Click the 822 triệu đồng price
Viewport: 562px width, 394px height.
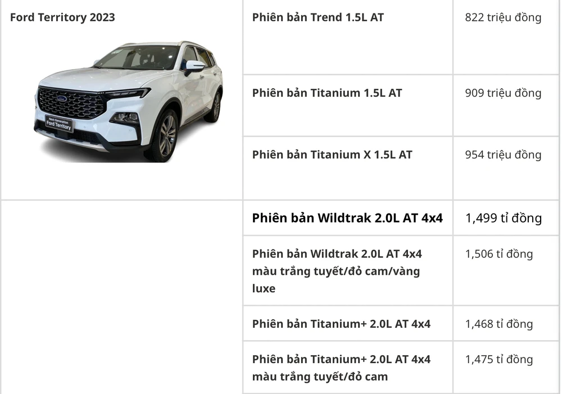pyautogui.click(x=503, y=17)
